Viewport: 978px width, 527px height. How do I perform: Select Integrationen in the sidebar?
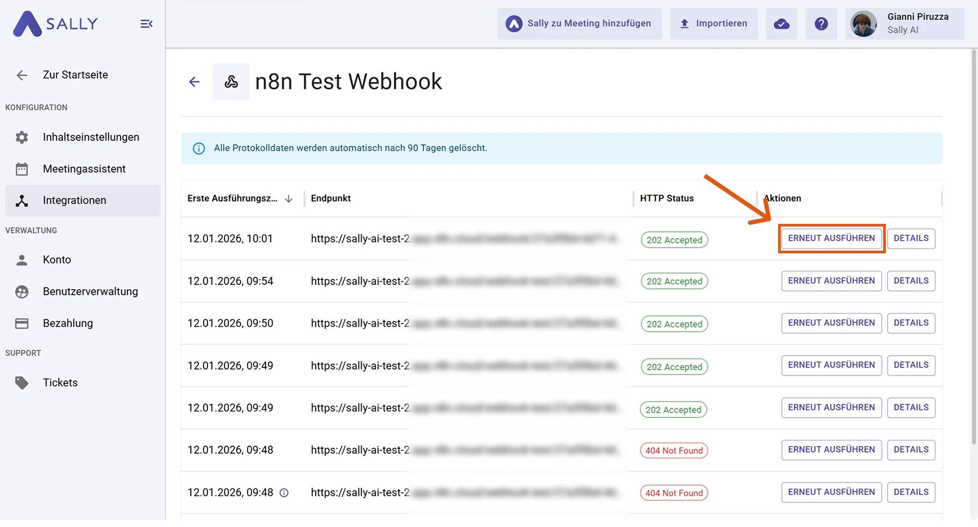coord(83,200)
